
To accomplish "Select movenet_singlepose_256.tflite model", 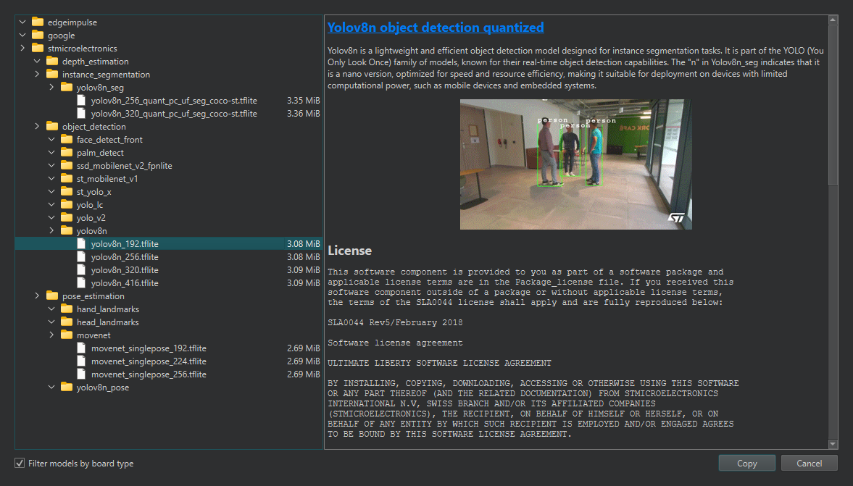I will [169, 374].
